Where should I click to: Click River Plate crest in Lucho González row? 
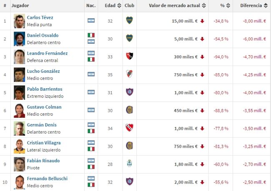click(x=129, y=74)
